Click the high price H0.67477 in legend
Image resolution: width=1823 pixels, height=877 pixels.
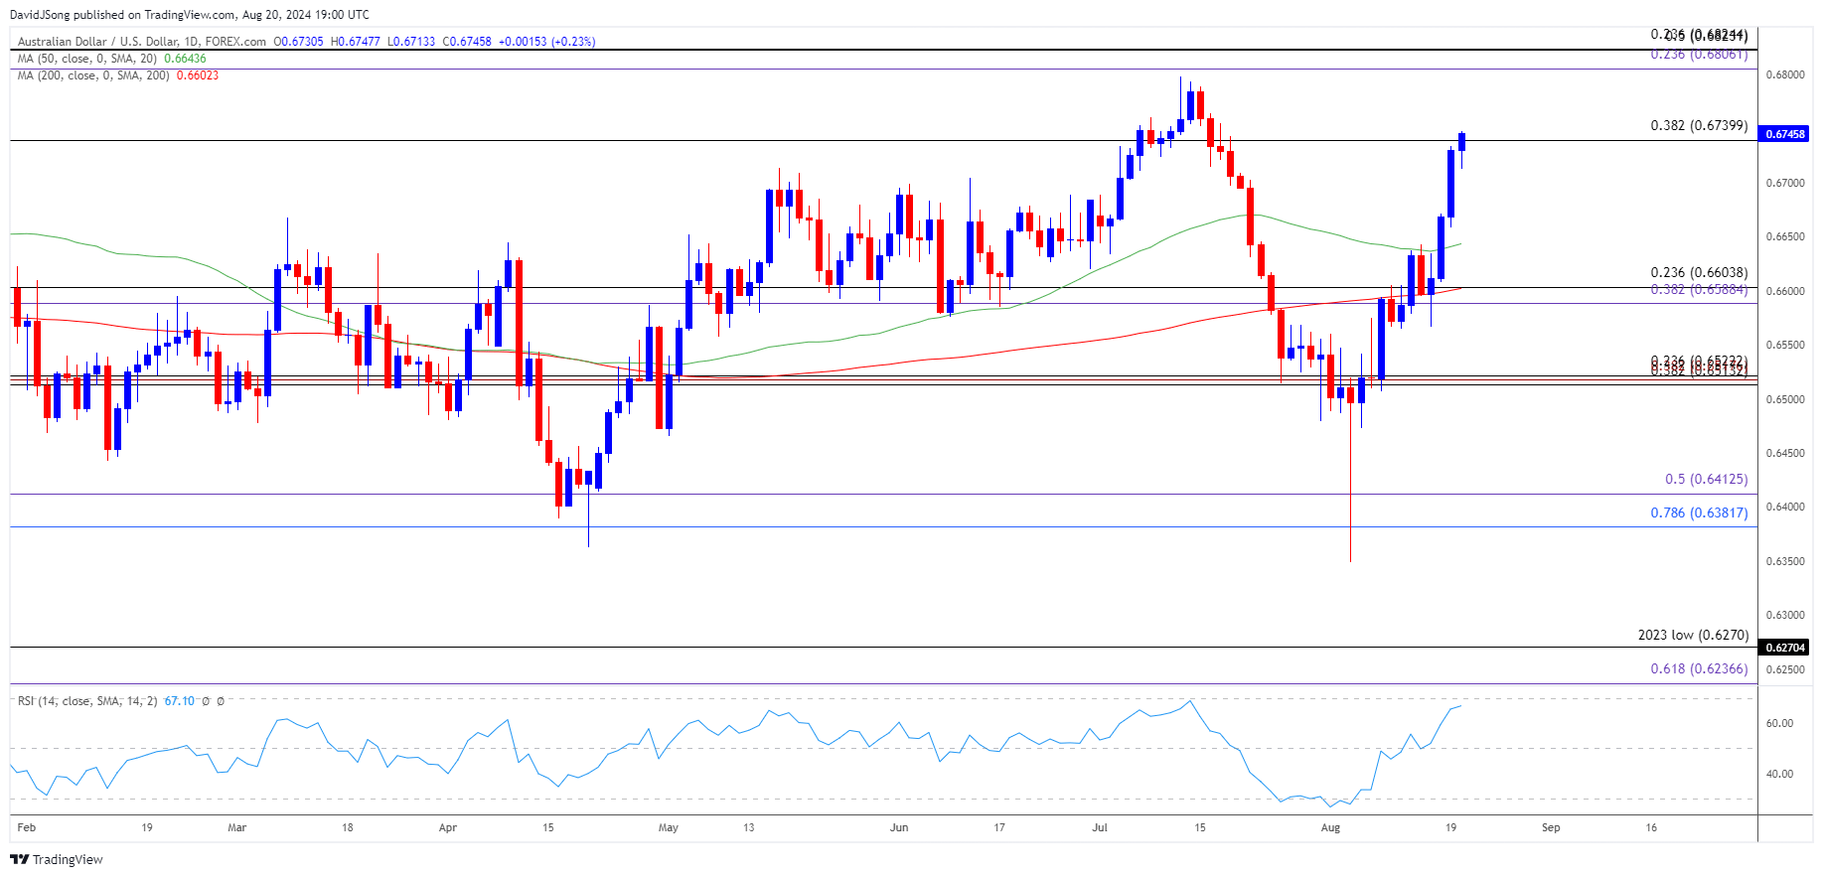tap(356, 42)
